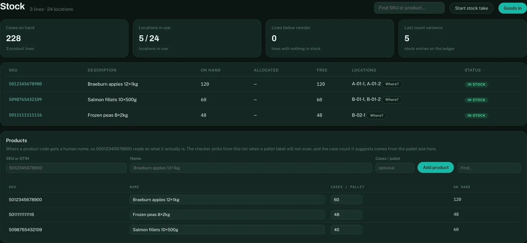The image size is (527, 243).
Task: Click the ALLOCATED column header
Action: click(266, 70)
